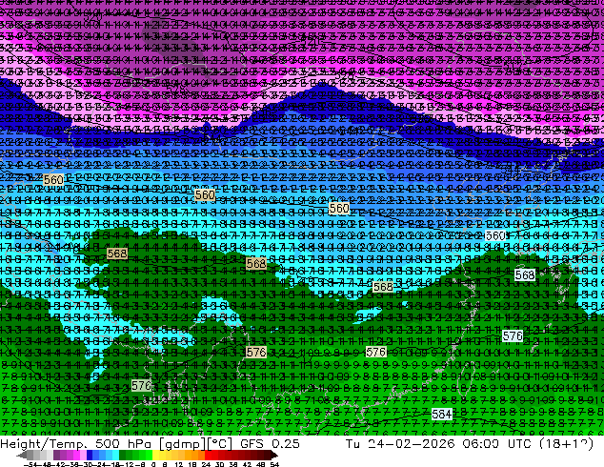Click the '[°C]' unit label
604x467 pixels.
click(219, 444)
